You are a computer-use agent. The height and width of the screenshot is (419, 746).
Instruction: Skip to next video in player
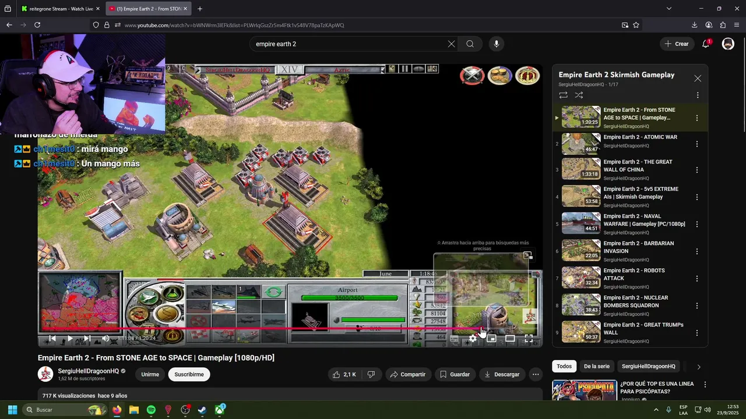[87, 338]
